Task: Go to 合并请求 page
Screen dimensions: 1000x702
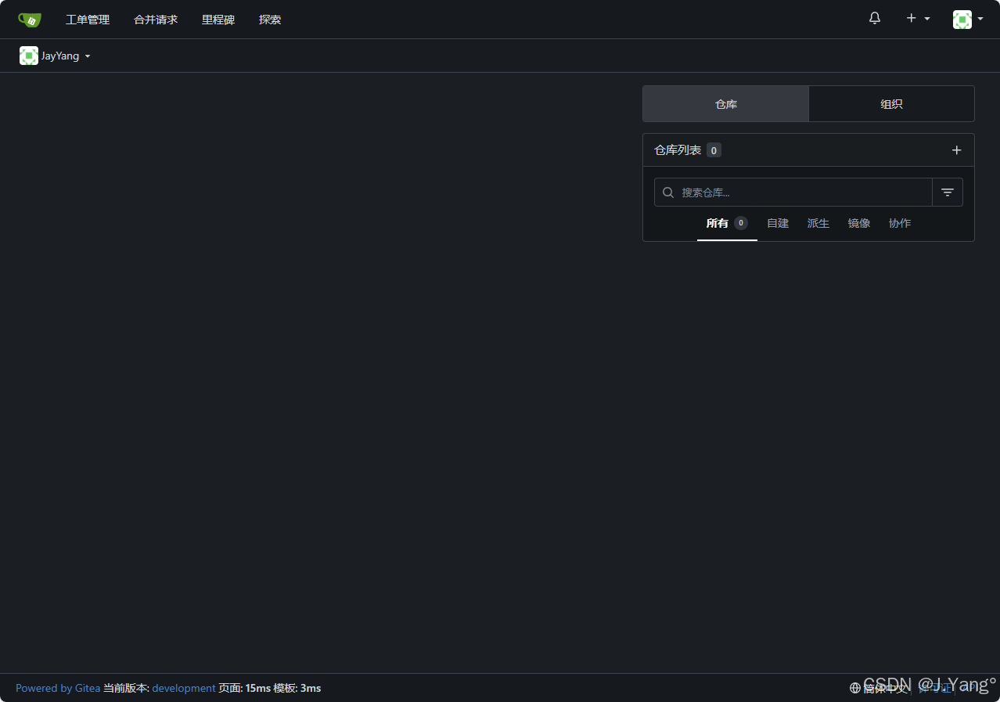Action: tap(156, 20)
